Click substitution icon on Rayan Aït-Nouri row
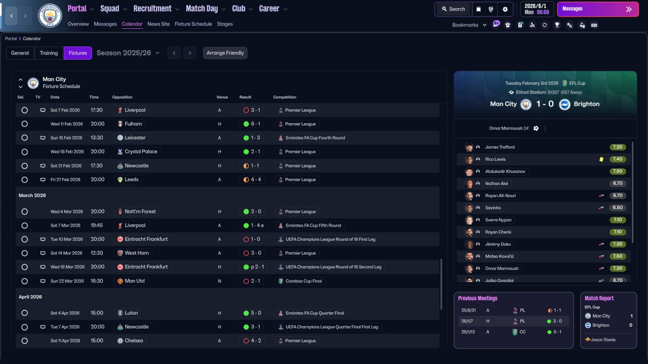 tap(601, 196)
